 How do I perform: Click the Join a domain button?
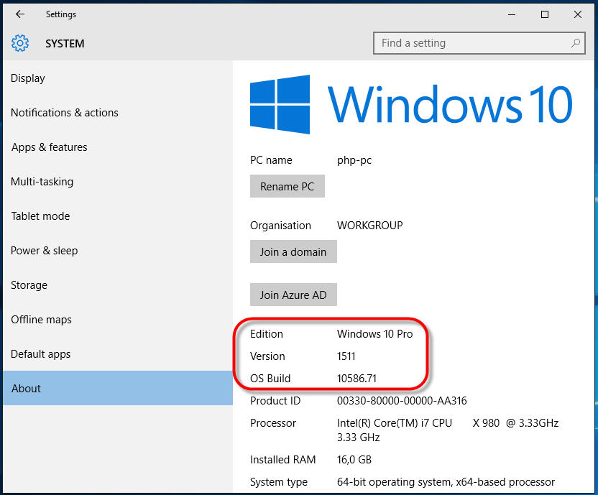point(293,252)
